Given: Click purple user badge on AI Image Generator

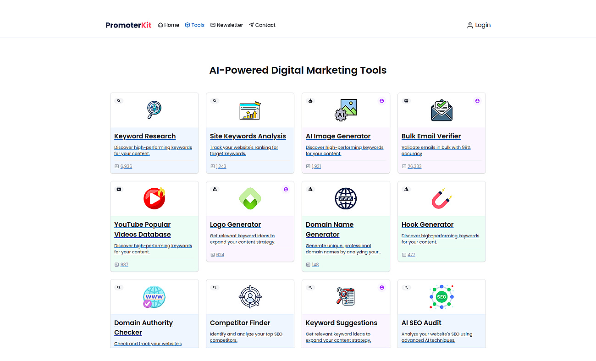Looking at the screenshot, I should pyautogui.click(x=381, y=101).
